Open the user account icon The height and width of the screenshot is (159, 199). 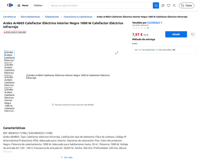(174, 5)
